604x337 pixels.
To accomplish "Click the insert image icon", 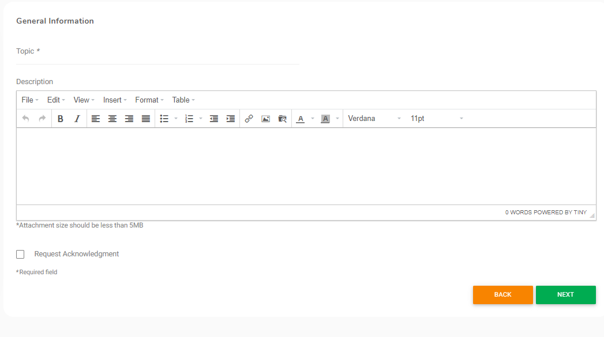I will click(x=265, y=119).
